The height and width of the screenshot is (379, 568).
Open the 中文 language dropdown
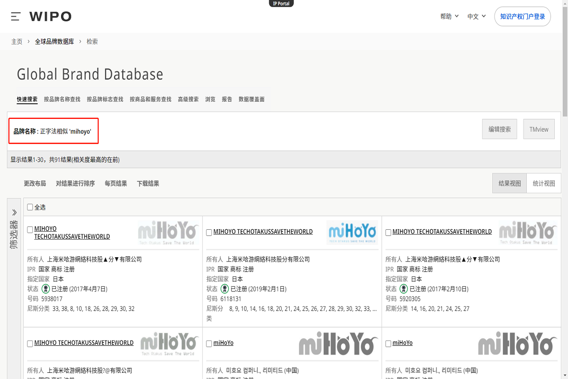477,17
